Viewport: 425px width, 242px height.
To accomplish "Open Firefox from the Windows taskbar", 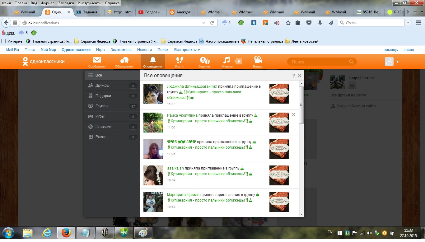I will [66, 233].
